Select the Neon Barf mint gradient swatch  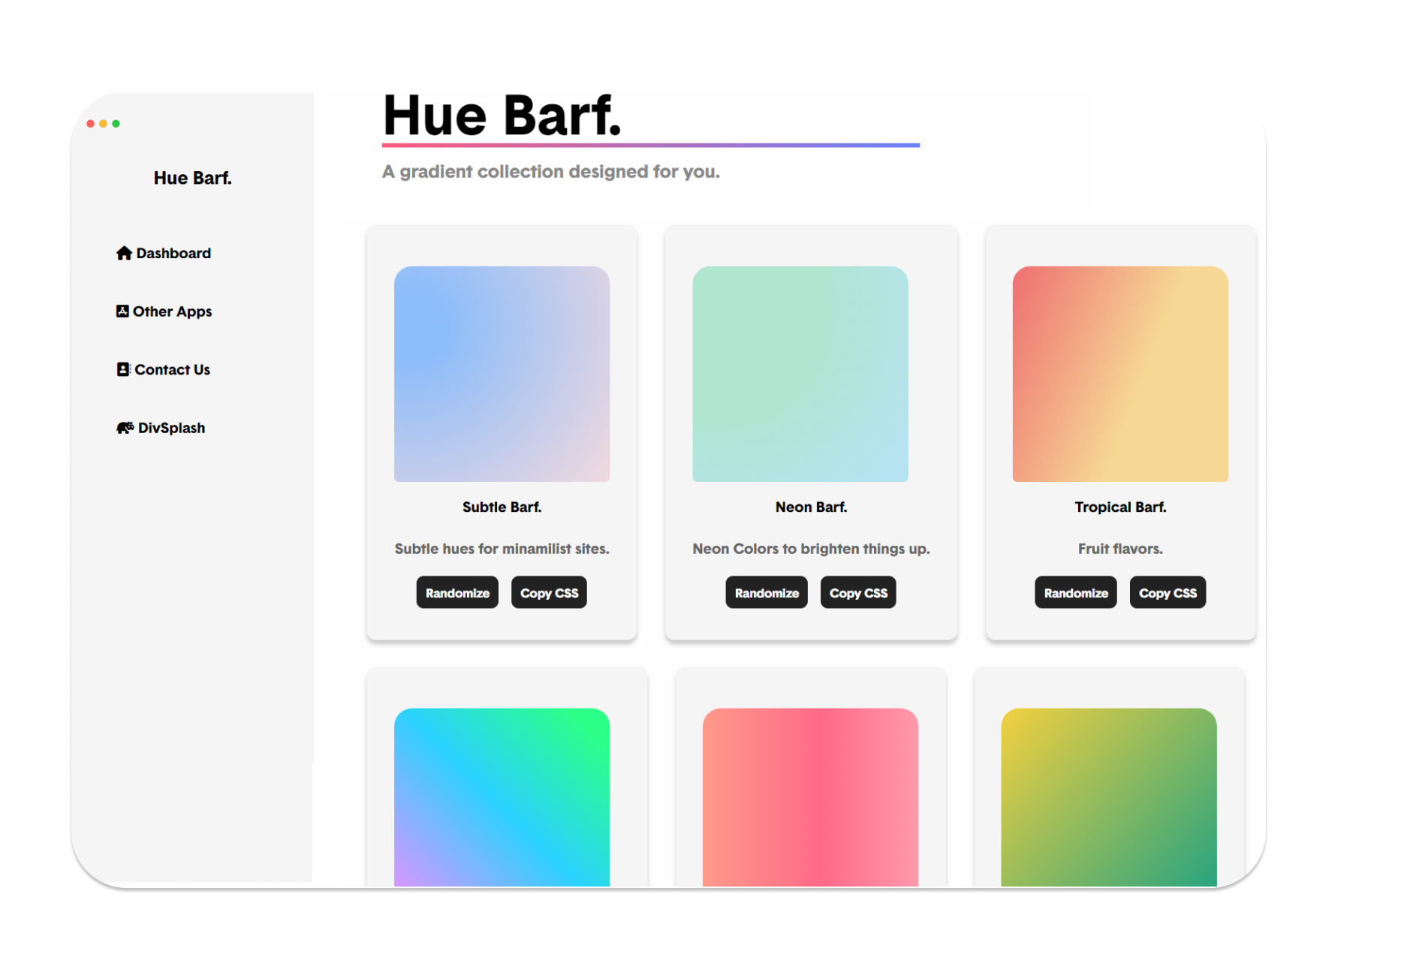click(800, 374)
